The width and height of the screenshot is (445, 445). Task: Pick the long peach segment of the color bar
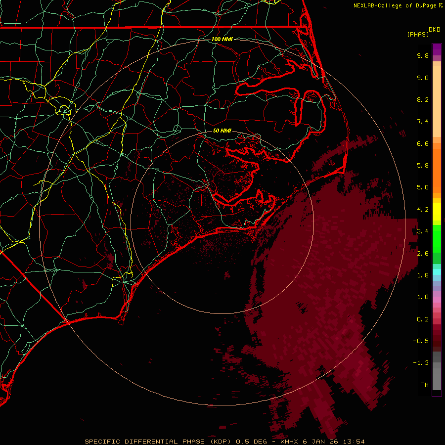pyautogui.click(x=437, y=101)
